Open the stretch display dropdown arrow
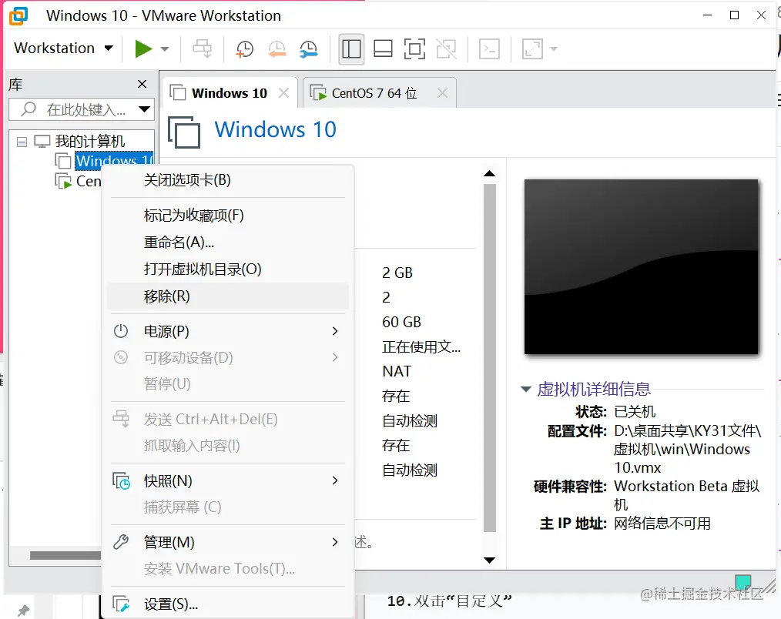This screenshot has height=619, width=781. click(x=553, y=49)
